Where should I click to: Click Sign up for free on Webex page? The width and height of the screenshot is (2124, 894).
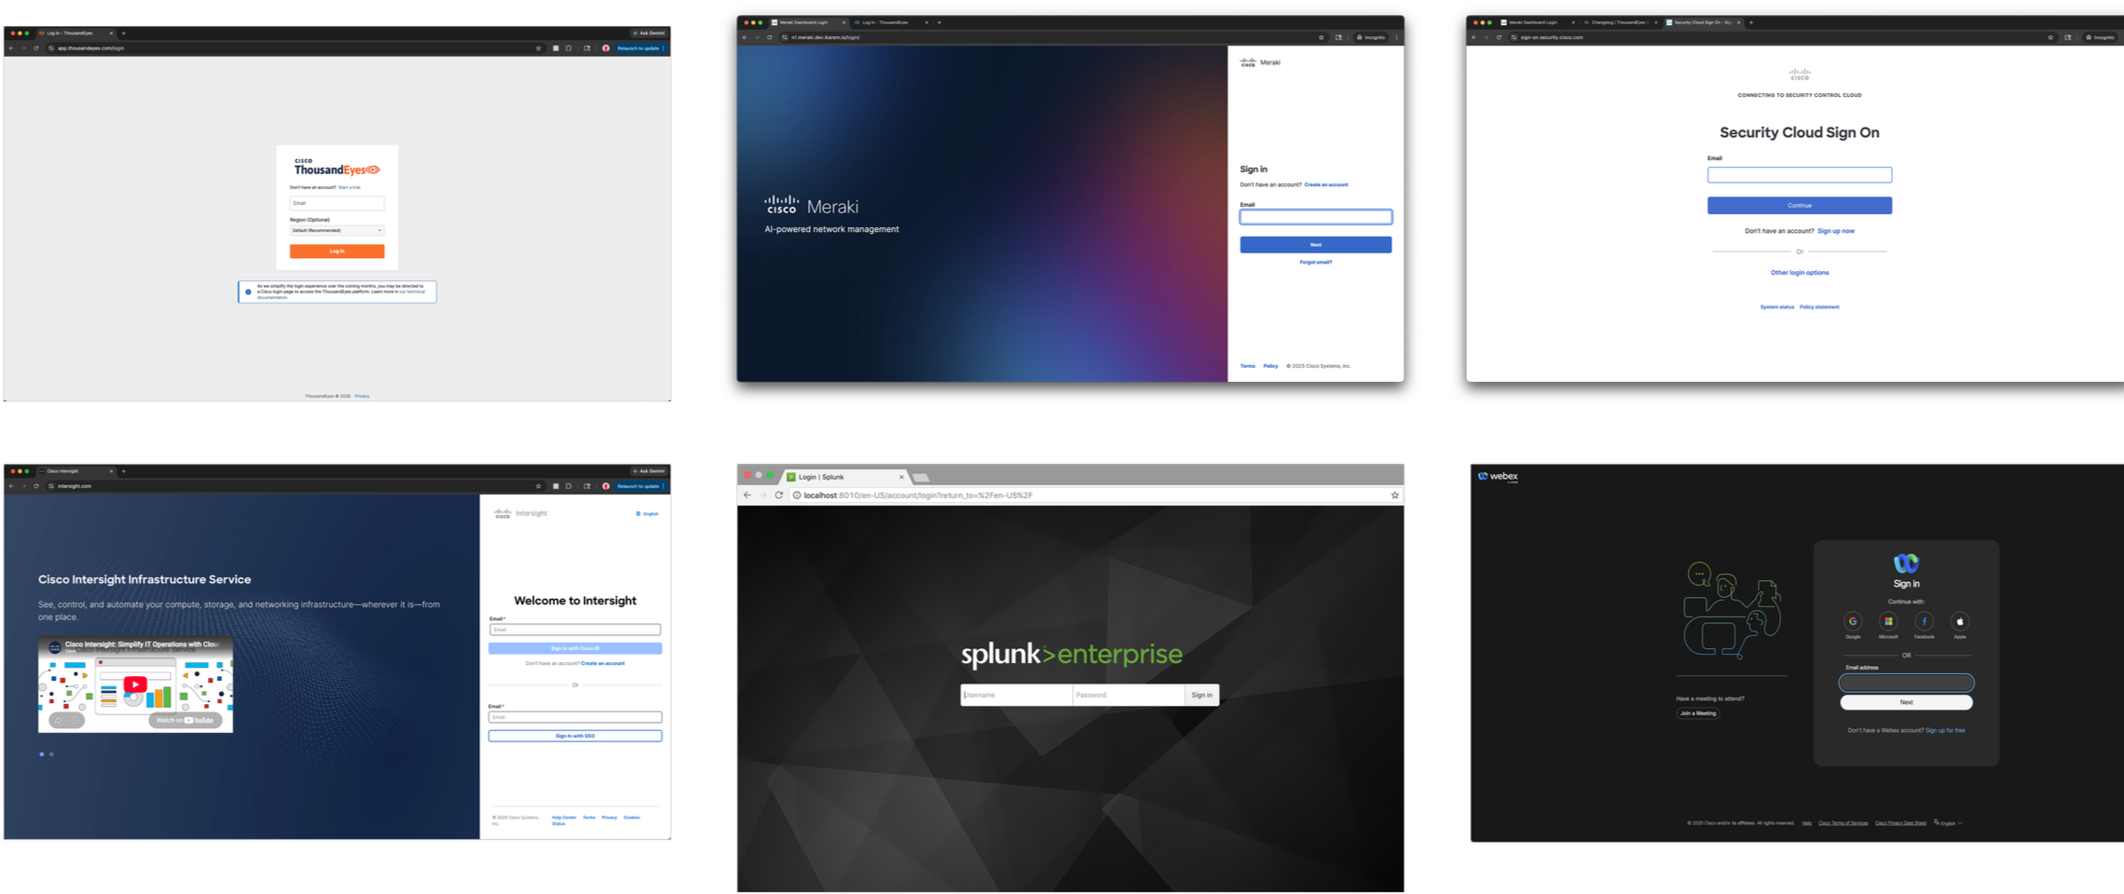tap(1945, 730)
